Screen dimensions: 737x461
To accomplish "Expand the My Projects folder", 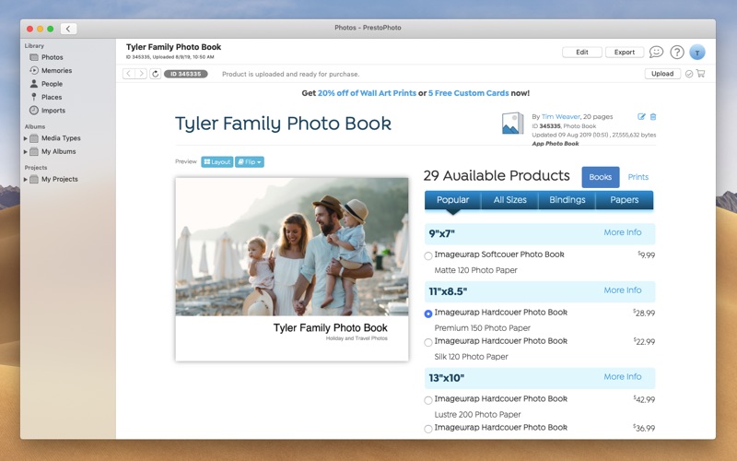I will click(x=26, y=179).
